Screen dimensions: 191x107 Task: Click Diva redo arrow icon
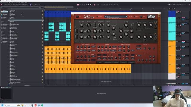tap(132, 17)
